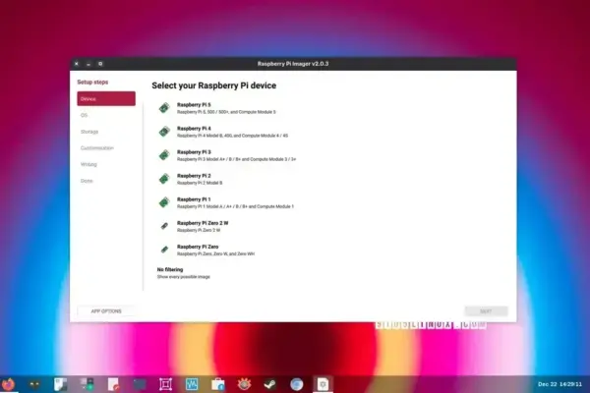Viewport: 590px width, 393px height.
Task: Choose the Raspberry Pi 5 device entry
Action: coord(331,108)
